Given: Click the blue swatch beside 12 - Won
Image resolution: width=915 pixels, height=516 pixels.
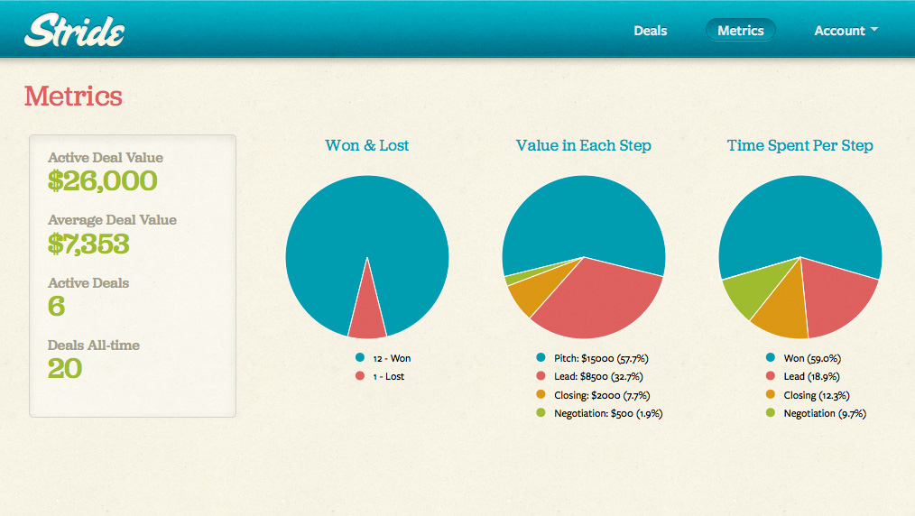Looking at the screenshot, I should tap(360, 357).
